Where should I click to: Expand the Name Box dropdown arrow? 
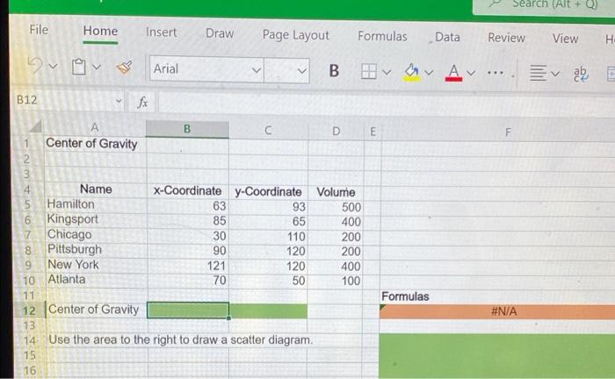click(x=119, y=102)
